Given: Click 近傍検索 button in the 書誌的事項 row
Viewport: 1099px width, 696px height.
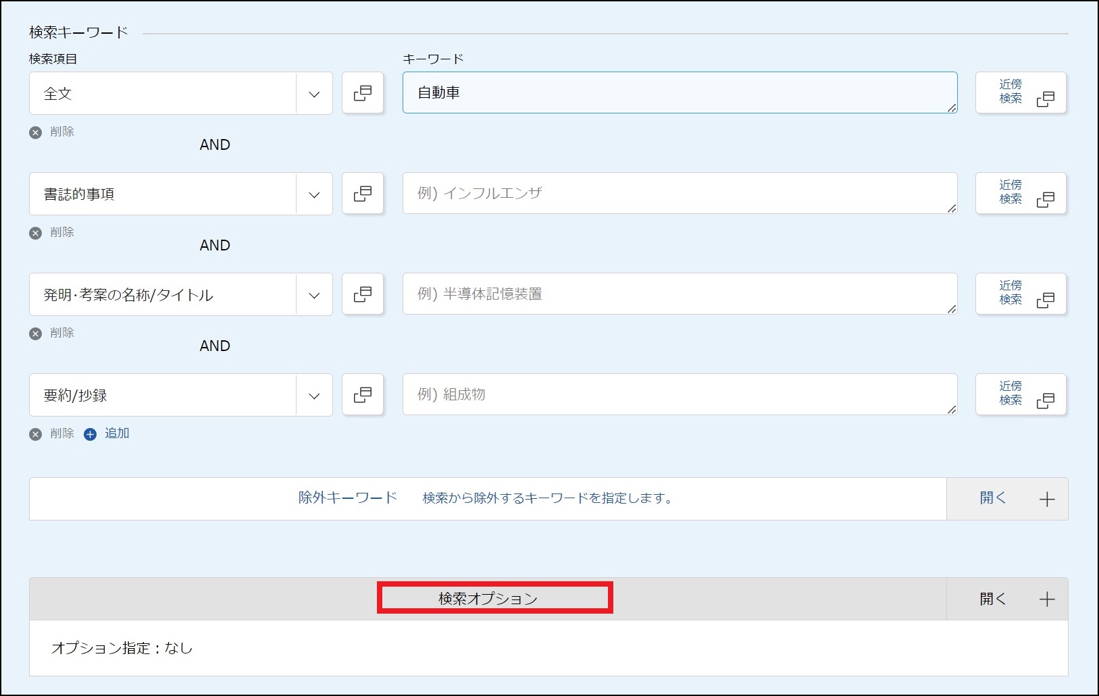Looking at the screenshot, I should 1021,194.
